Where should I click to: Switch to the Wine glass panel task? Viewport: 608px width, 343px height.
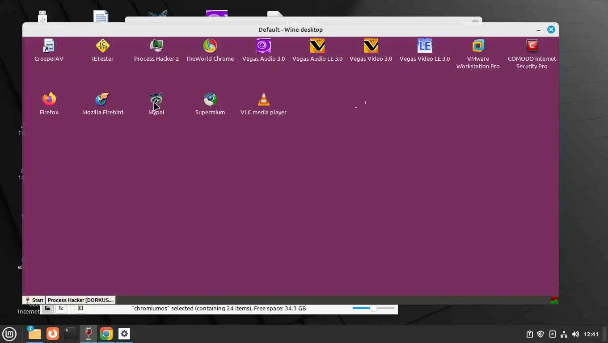tap(89, 334)
